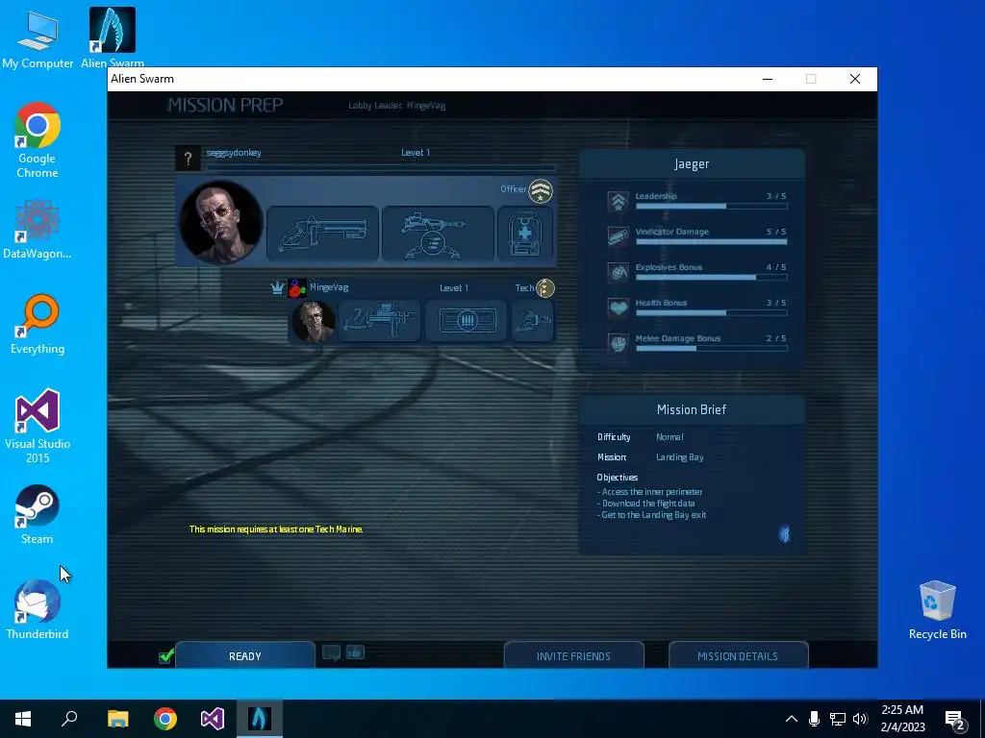This screenshot has width=985, height=738.
Task: Click the Vindicator Damage skill icon
Action: 619,236
